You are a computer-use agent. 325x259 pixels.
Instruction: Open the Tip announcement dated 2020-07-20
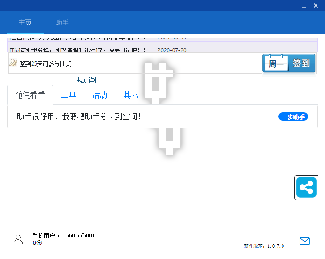point(98,50)
